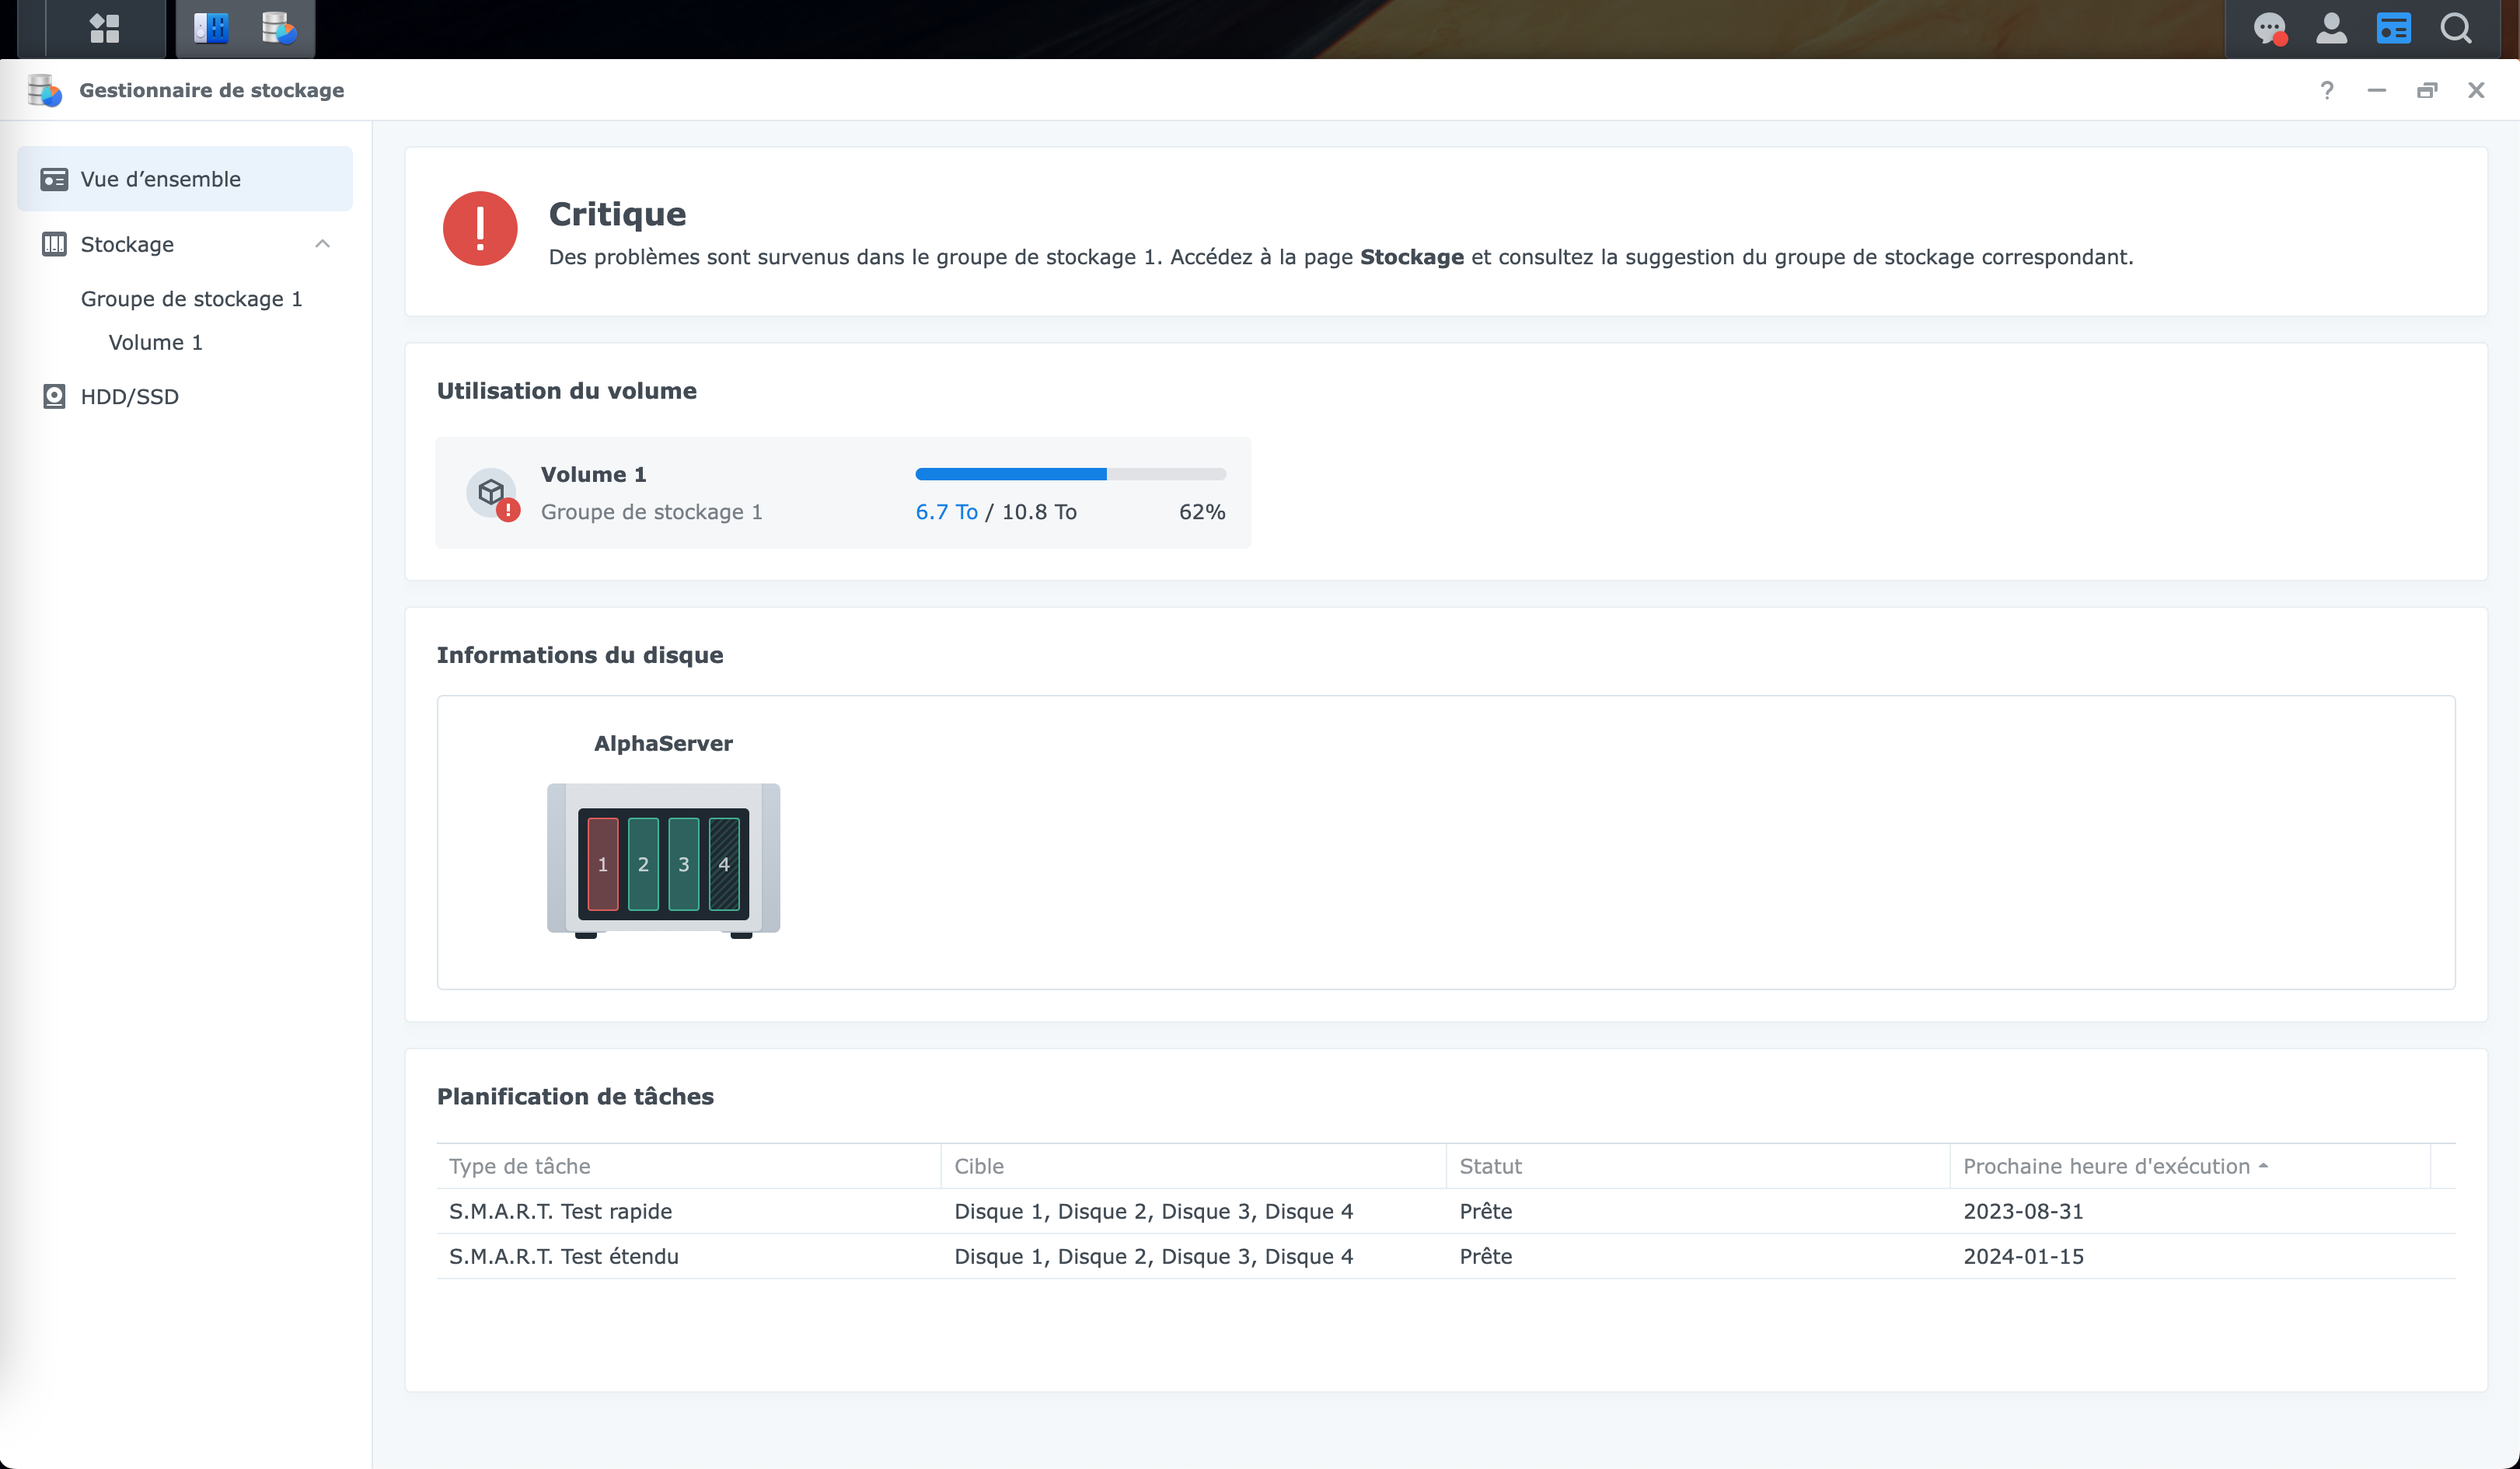
Task: Click failed disk bay 1 on AlphaServer
Action: click(603, 864)
